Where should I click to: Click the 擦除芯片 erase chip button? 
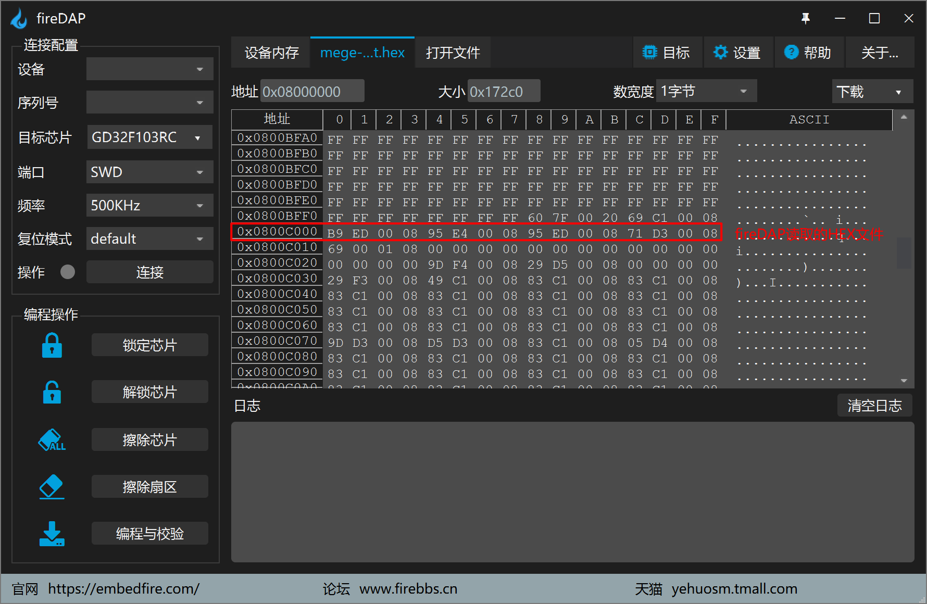tap(150, 440)
